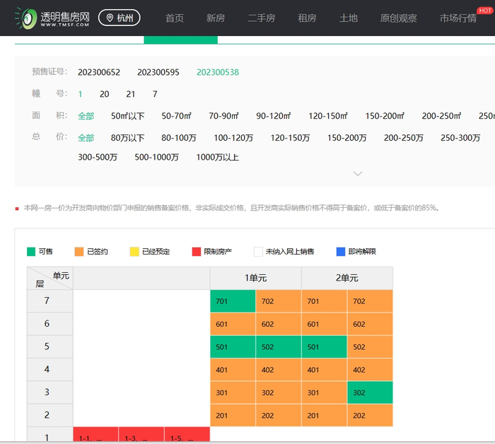The width and height of the screenshot is (495, 444).
Task: Open available room 701 in 1单元
Action: [x=233, y=301]
